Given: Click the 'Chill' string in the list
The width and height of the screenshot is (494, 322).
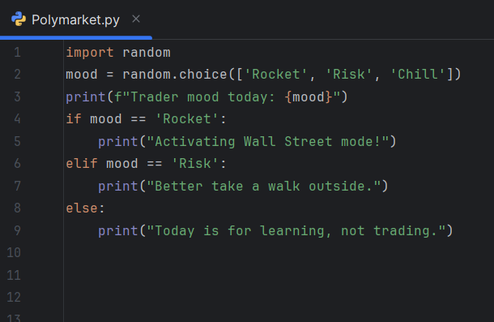Looking at the screenshot, I should [418, 75].
